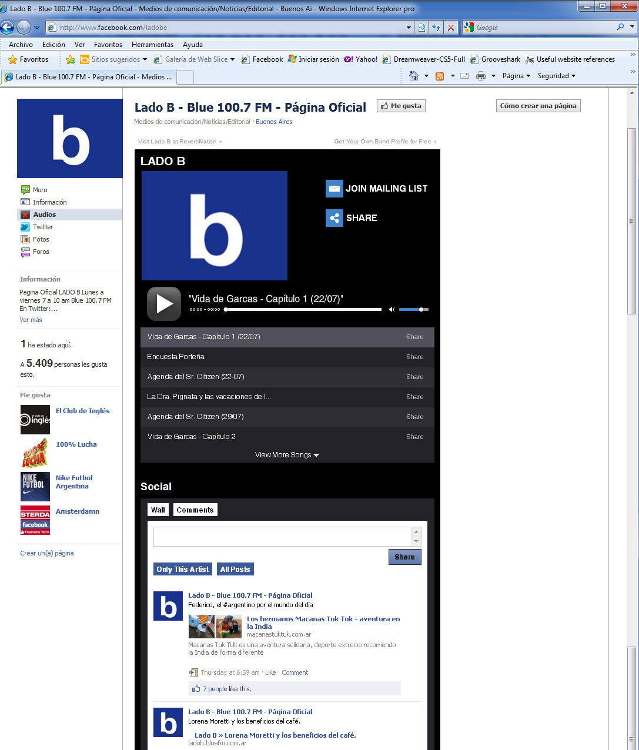Viewport: 639px width, 750px height.
Task: Open the Grooveshark favorite
Action: [x=495, y=59]
